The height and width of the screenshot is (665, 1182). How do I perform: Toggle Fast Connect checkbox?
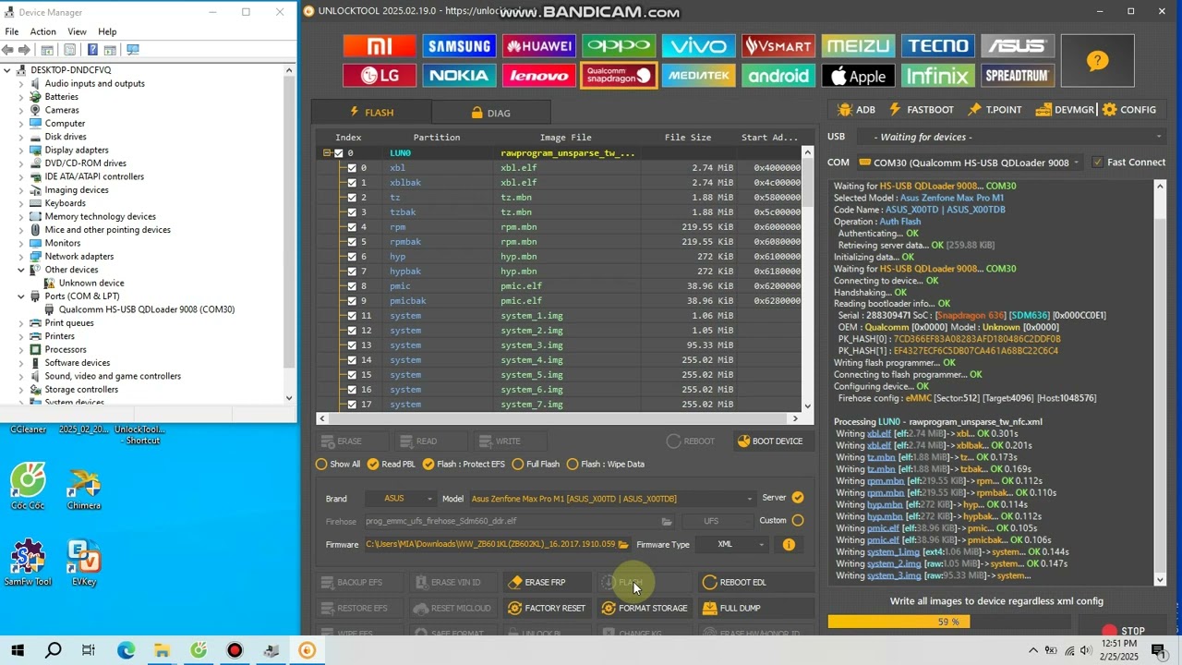1098,163
